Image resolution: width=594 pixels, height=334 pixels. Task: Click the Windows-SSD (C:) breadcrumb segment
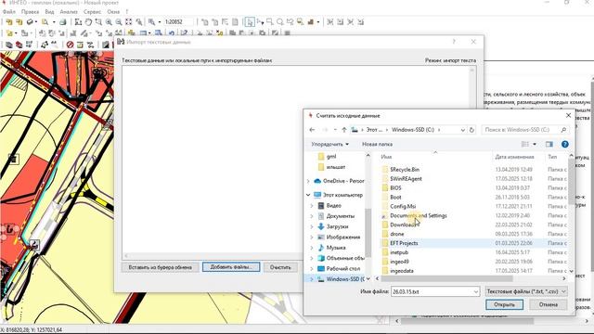pos(413,130)
